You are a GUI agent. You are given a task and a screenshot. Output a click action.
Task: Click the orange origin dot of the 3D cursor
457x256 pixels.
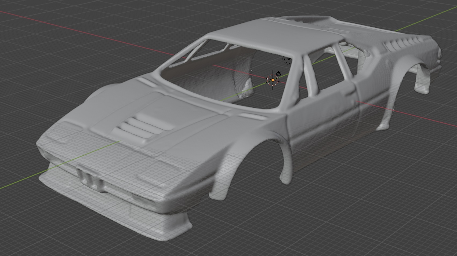click(x=273, y=80)
